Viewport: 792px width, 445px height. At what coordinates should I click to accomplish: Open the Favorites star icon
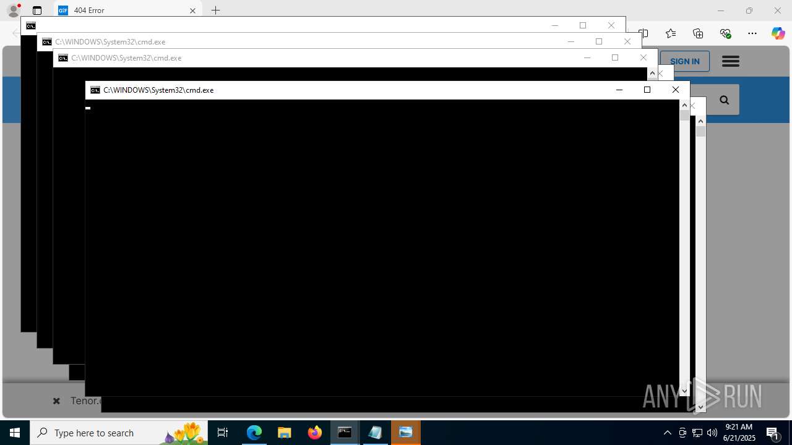[x=671, y=33]
